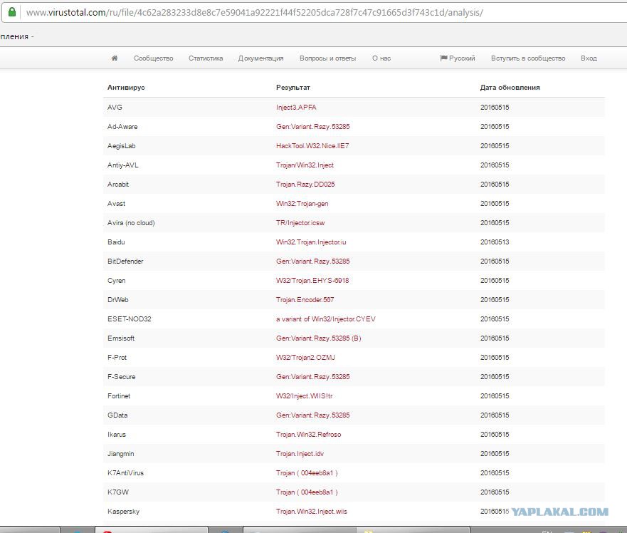Select the DrWeb antivirus name
Viewport: 627px width, 533px height.
pos(118,299)
